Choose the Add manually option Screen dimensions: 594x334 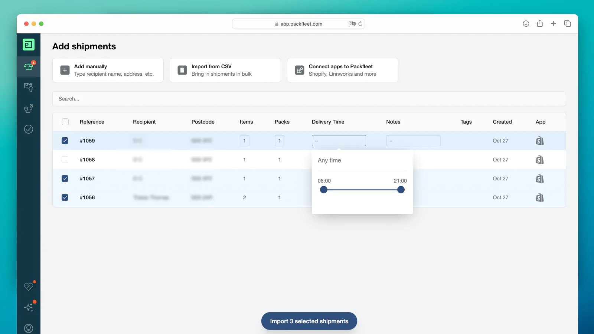click(108, 70)
